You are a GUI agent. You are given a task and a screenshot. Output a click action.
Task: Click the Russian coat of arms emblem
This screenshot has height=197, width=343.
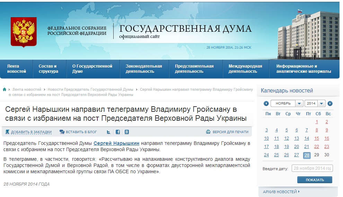tap(24, 32)
